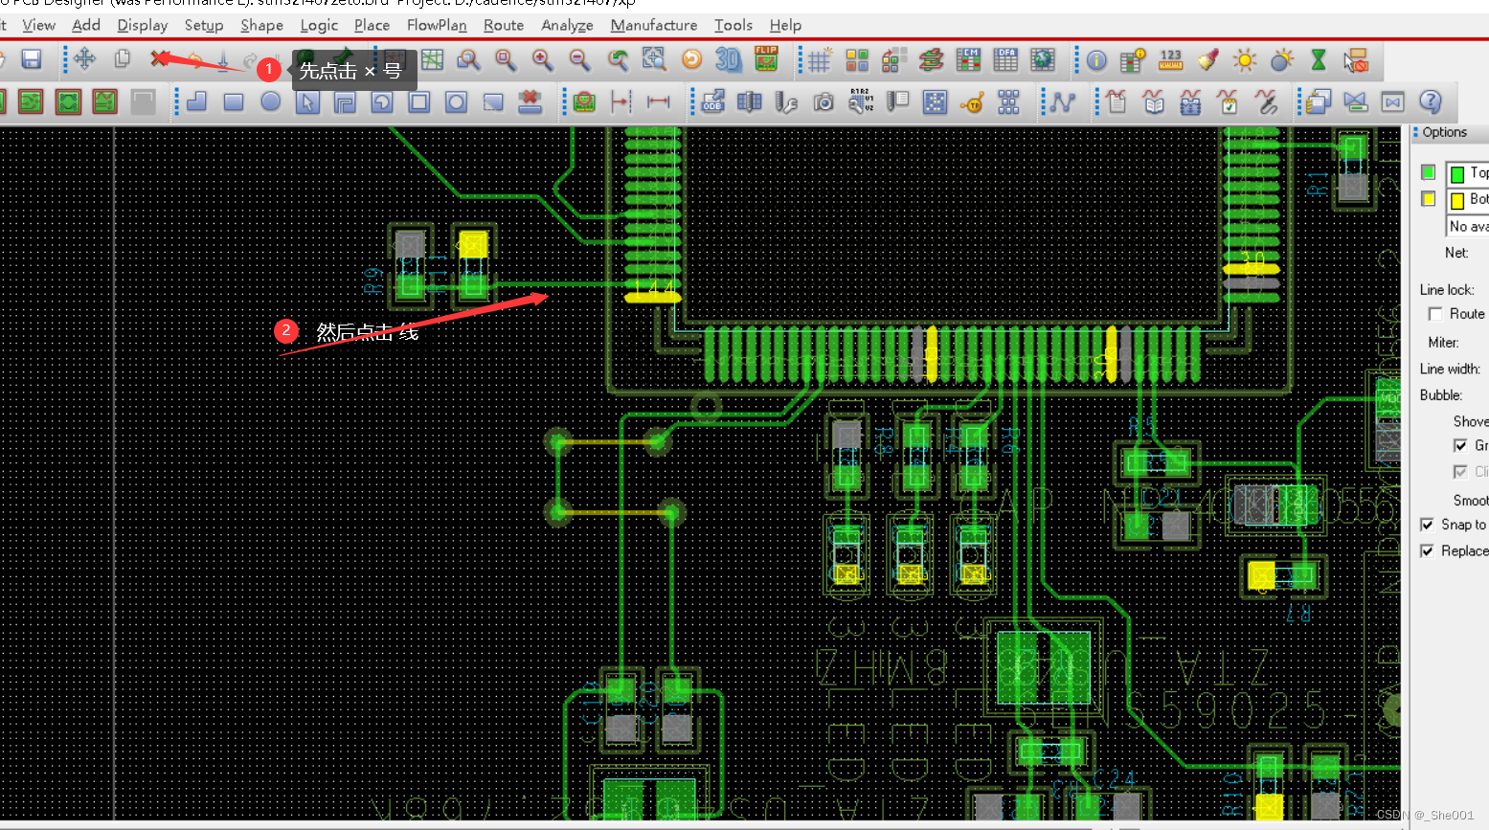Click the Zoom In magnifier icon
Image resolution: width=1489 pixels, height=830 pixels.
542,60
